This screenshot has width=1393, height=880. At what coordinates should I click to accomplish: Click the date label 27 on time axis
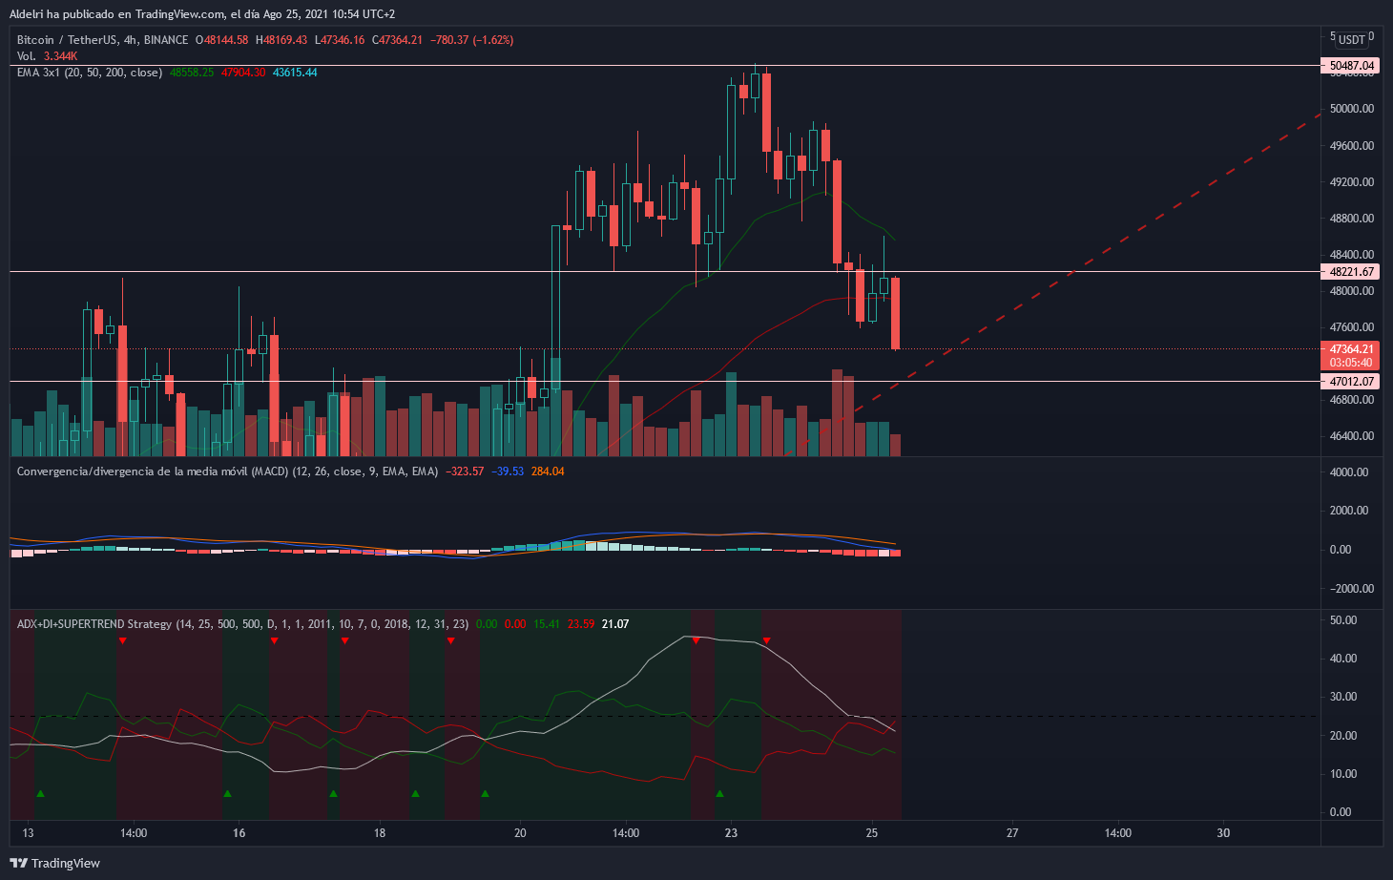point(1012,832)
